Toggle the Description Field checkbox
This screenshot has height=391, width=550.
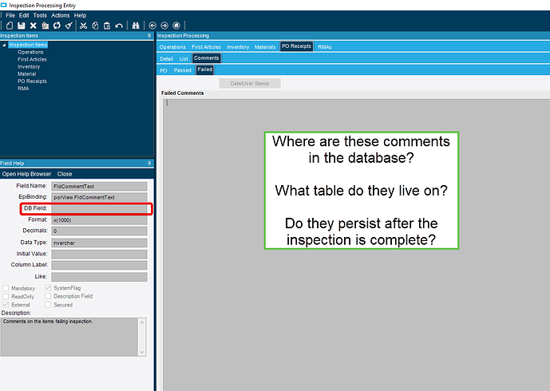click(48, 296)
